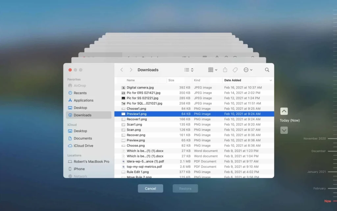The image size is (337, 211).
Task: Select February on the backup timeline
Action: [319, 188]
